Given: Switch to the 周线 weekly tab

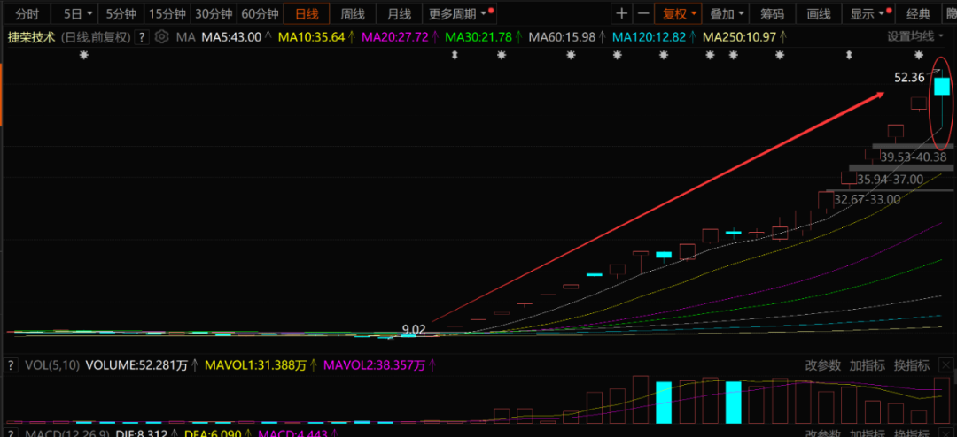Looking at the screenshot, I should coord(353,13).
